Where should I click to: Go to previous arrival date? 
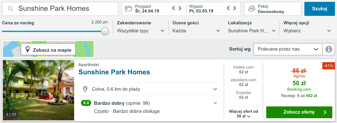174,9
